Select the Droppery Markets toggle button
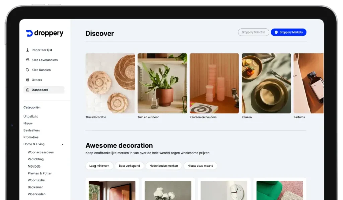The height and width of the screenshot is (200, 343). click(288, 32)
